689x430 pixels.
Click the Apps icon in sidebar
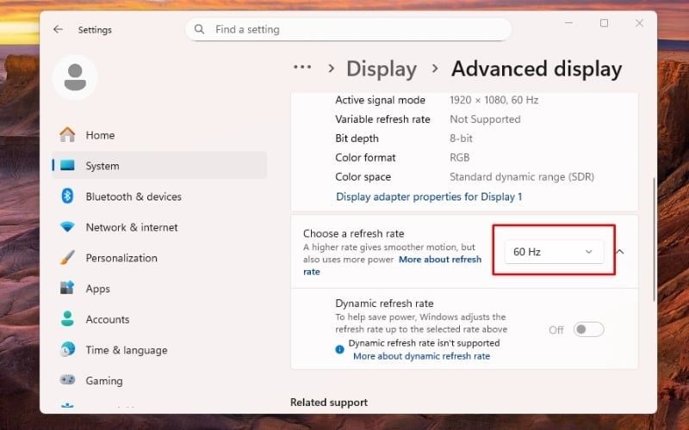tap(67, 289)
